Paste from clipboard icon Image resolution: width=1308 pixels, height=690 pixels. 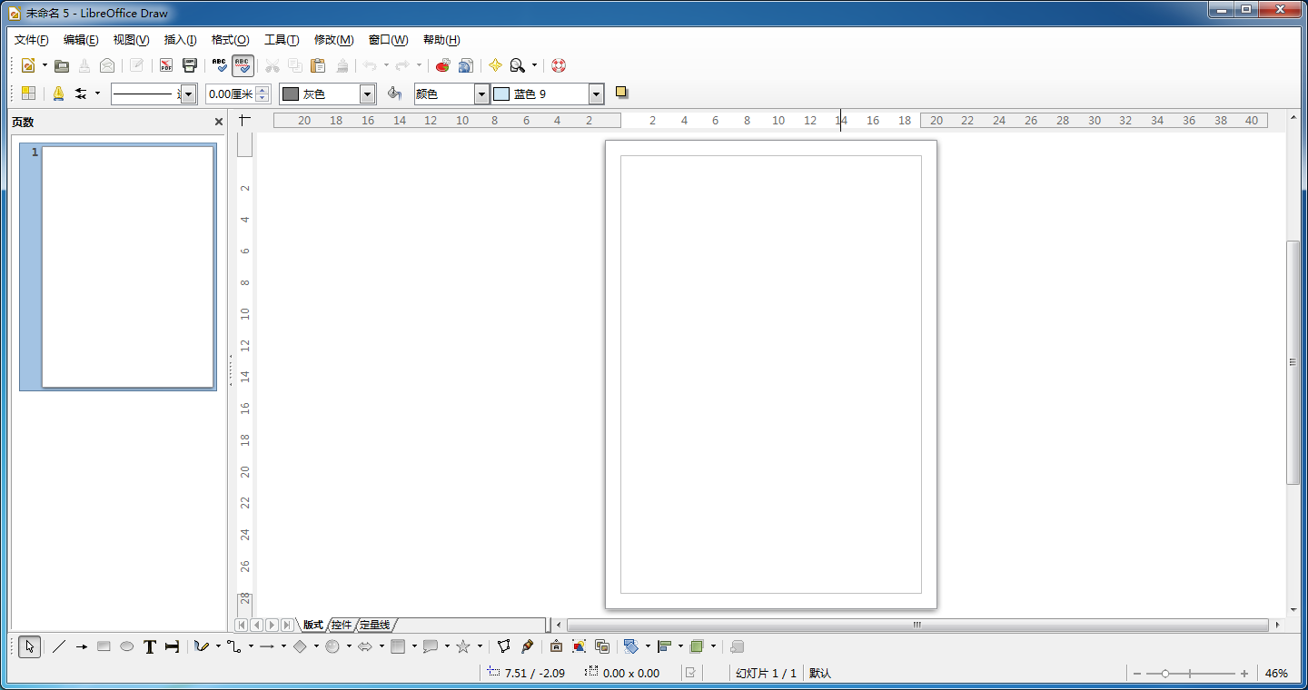point(318,65)
